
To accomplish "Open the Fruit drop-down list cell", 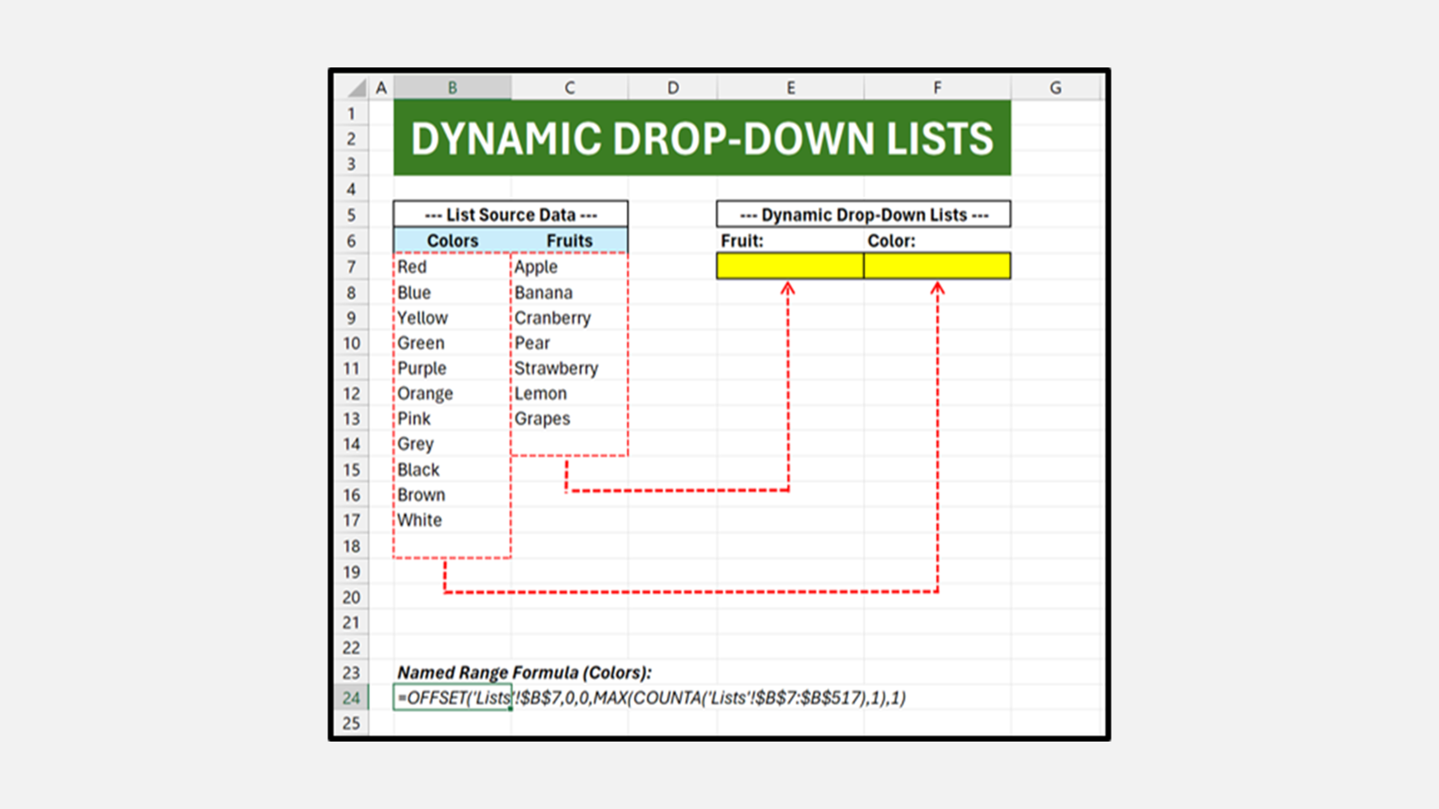I will pos(789,267).
